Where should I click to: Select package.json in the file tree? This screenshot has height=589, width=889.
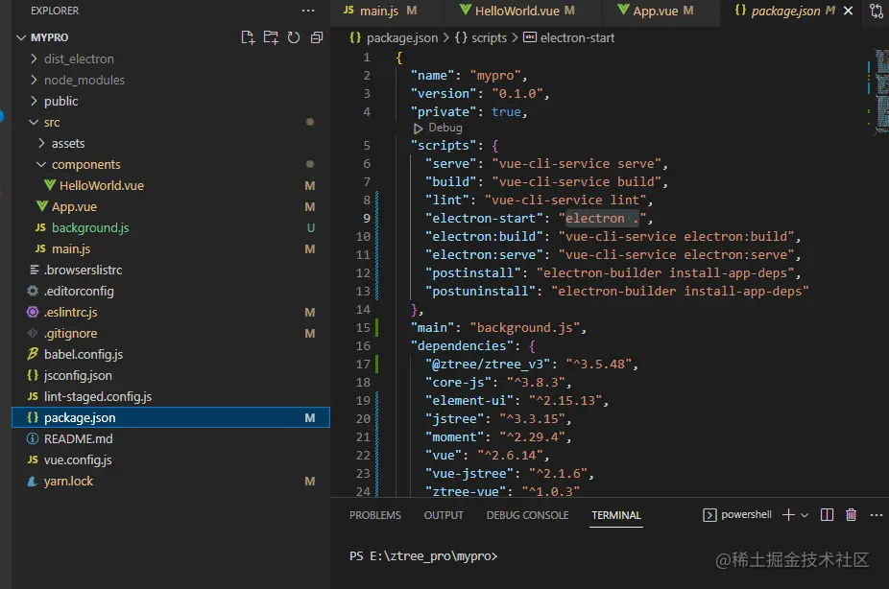click(x=171, y=417)
